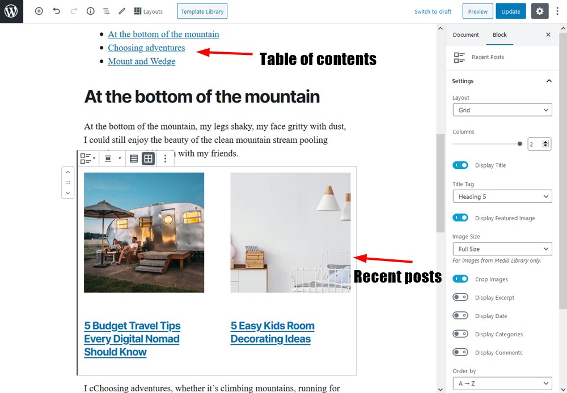Collapse the Settings panel section
The width and height of the screenshot is (567, 393).
coord(549,81)
